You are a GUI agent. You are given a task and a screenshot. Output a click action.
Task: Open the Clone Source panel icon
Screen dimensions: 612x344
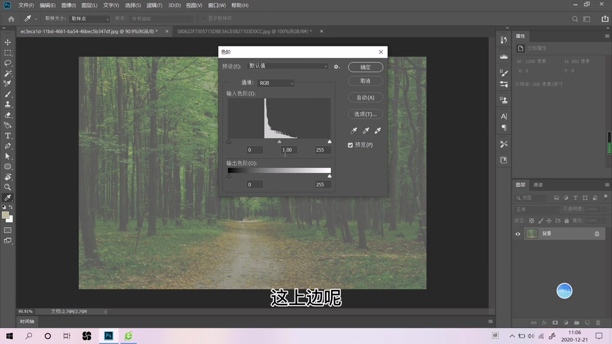click(x=503, y=100)
